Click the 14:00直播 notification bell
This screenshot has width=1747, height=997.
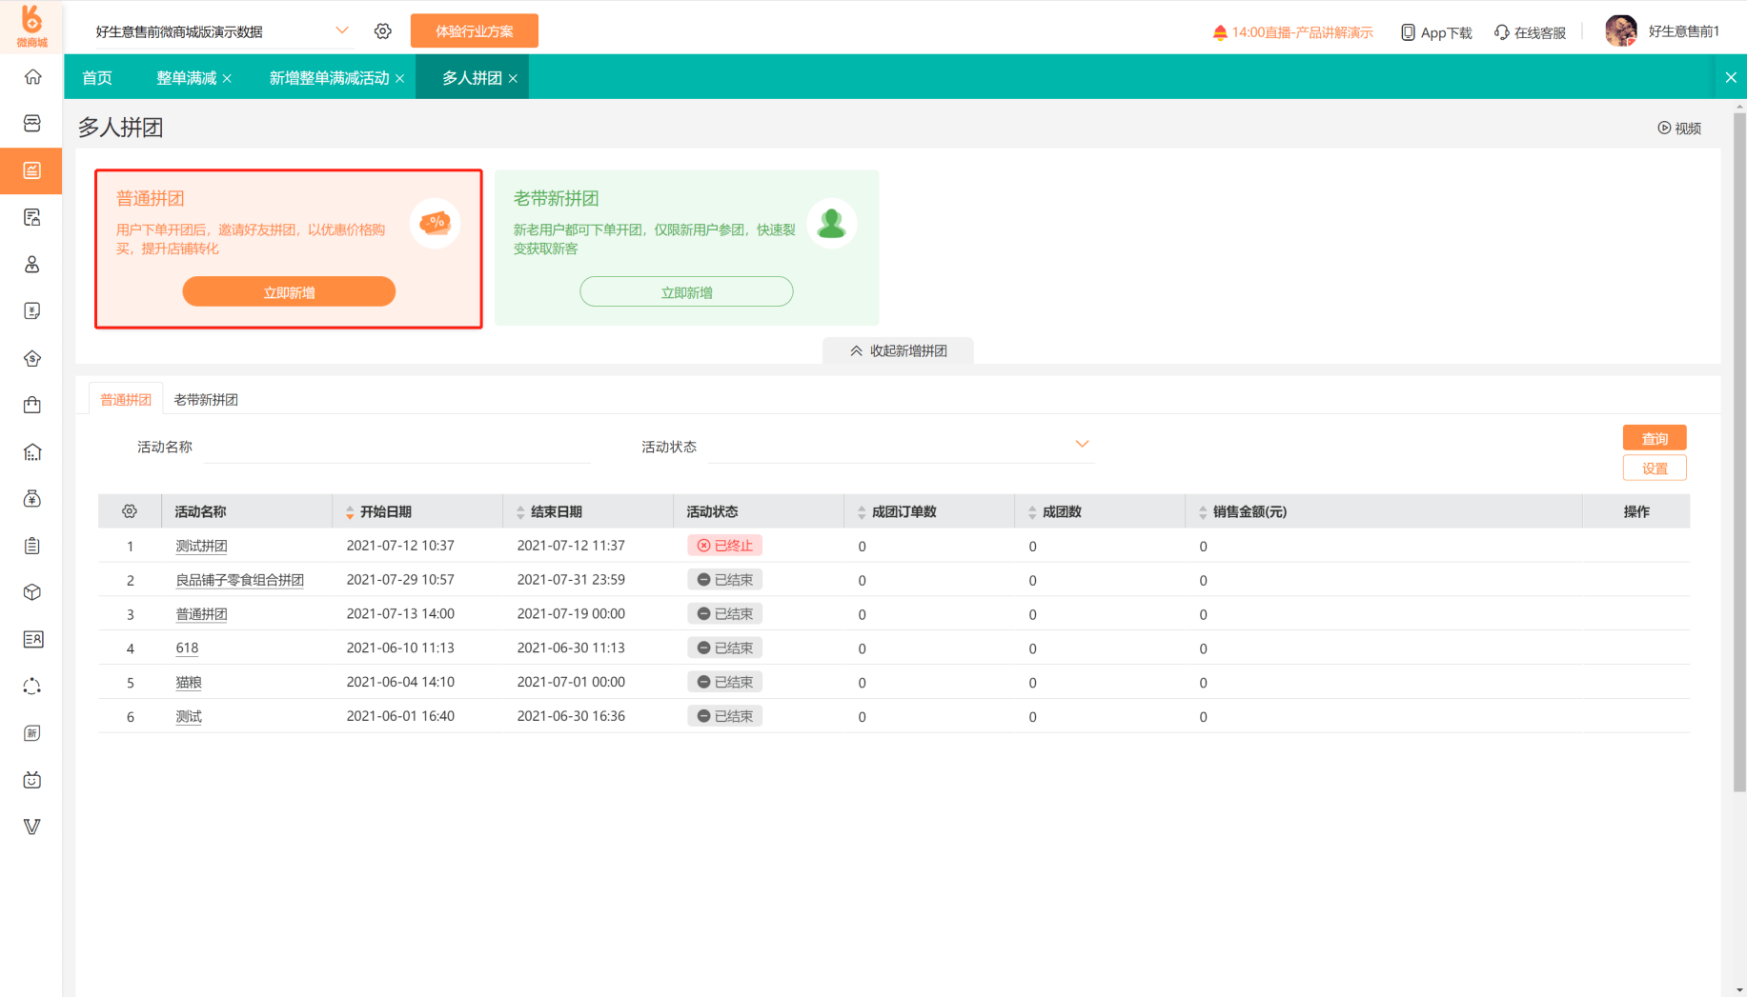(1220, 32)
